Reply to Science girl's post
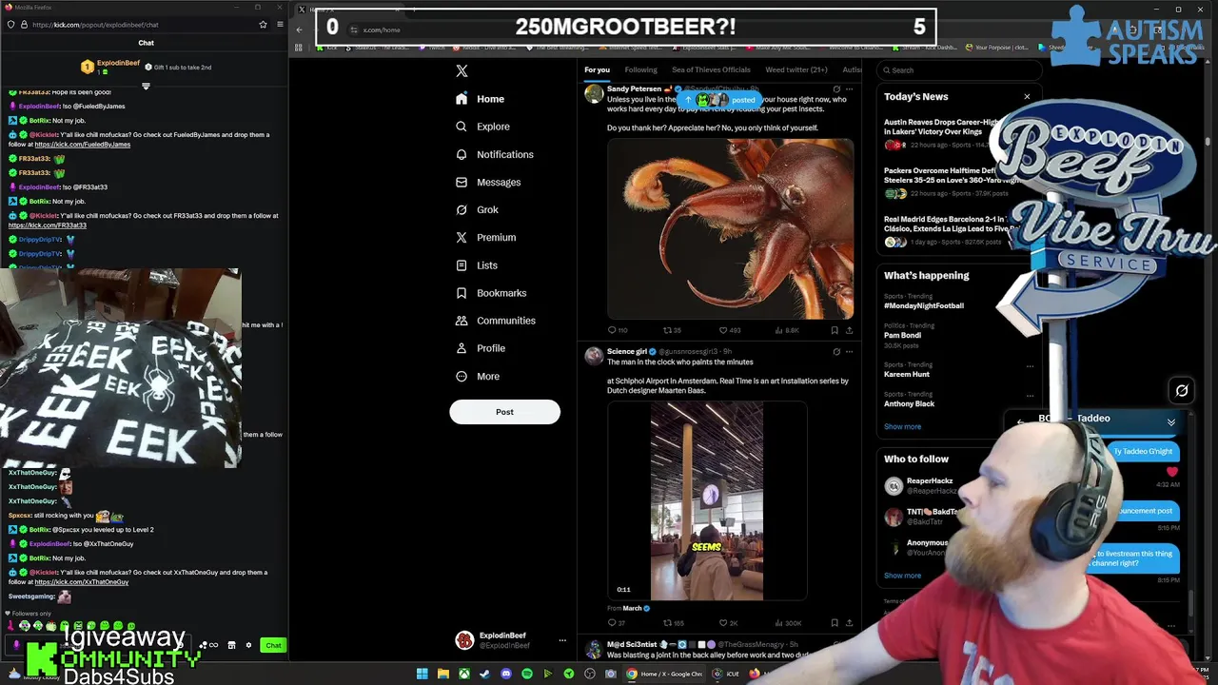Image resolution: width=1218 pixels, height=685 pixels. point(616,623)
